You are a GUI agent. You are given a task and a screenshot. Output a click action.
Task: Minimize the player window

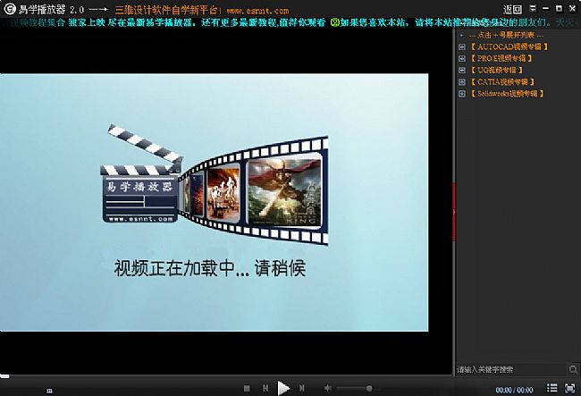tap(546, 8)
